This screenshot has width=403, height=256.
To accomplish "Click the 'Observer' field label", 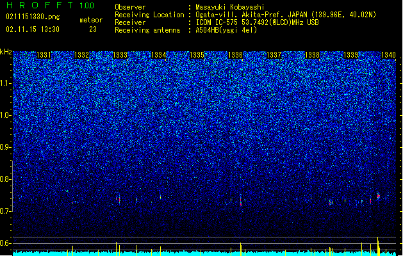I will pyautogui.click(x=130, y=7).
